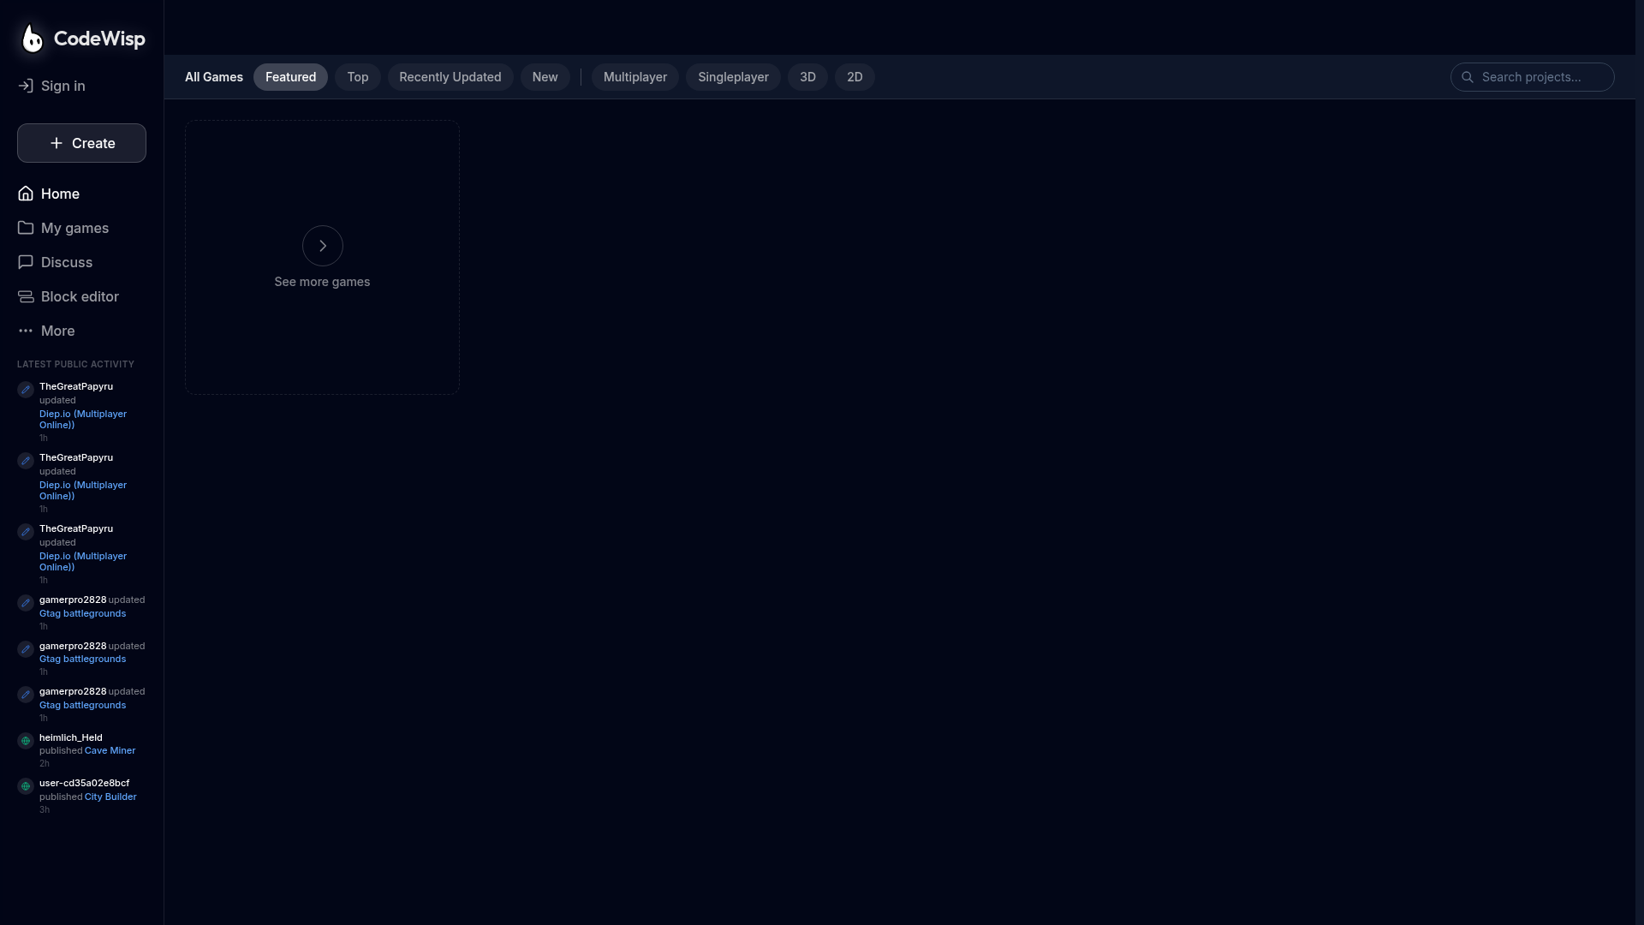
Task: Select the New games filter
Action: coord(545,77)
